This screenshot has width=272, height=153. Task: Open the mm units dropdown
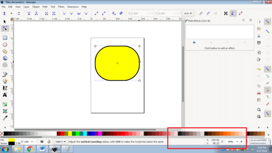click(x=188, y=13)
